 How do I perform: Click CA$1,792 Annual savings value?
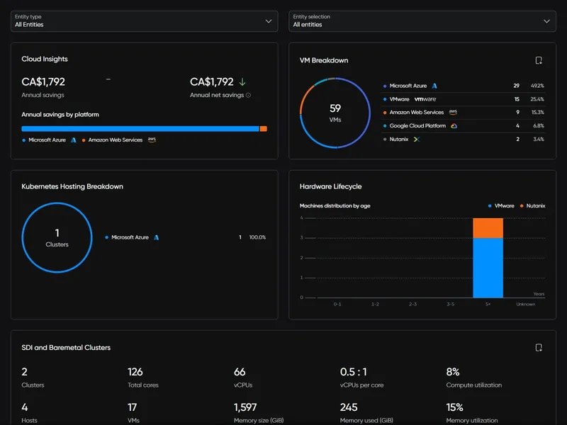[43, 82]
